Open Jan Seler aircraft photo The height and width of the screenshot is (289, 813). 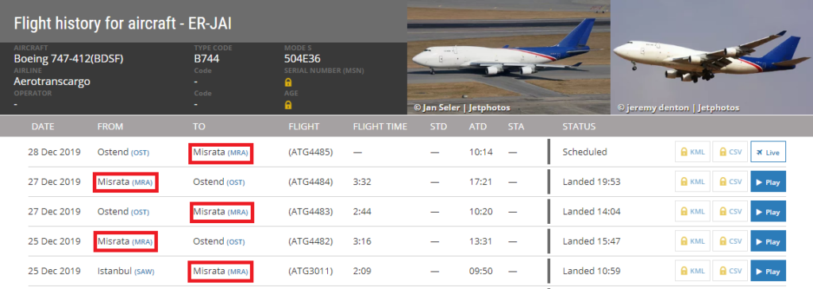[509, 57]
